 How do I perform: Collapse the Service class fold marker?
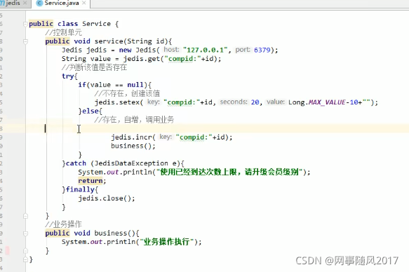(25, 25)
